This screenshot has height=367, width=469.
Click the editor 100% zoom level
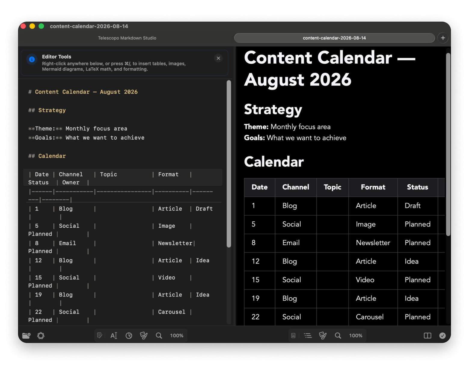(177, 335)
